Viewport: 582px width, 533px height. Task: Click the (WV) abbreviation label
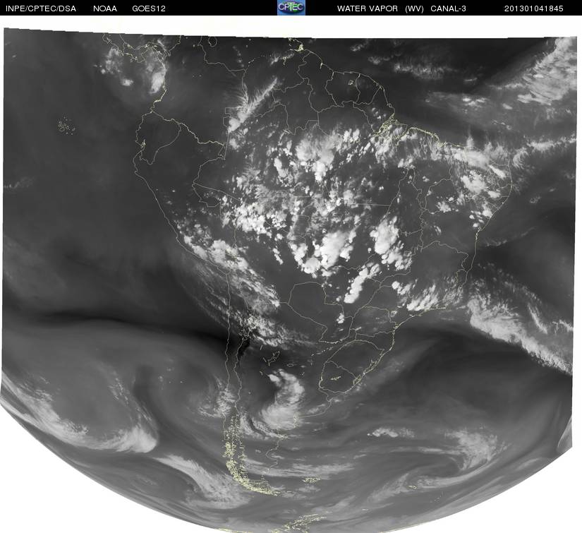[x=414, y=8]
